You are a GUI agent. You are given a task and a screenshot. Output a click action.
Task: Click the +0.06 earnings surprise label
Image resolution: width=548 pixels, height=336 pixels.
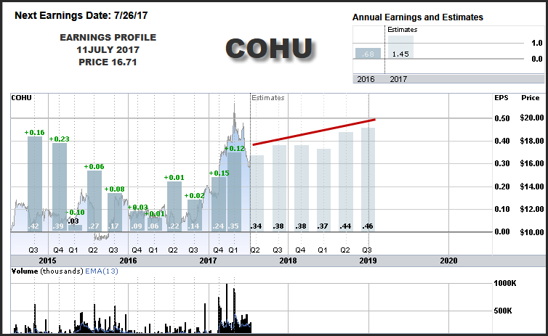94,167
